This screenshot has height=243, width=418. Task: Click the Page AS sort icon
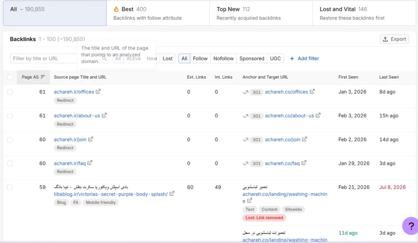tap(43, 77)
